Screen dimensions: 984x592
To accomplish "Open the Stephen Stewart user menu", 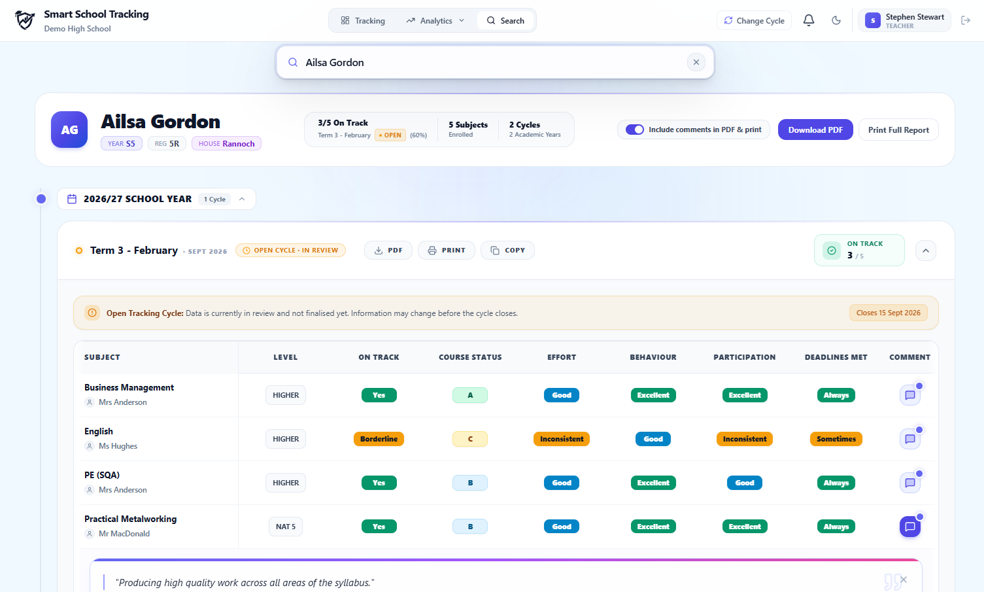I will point(904,21).
